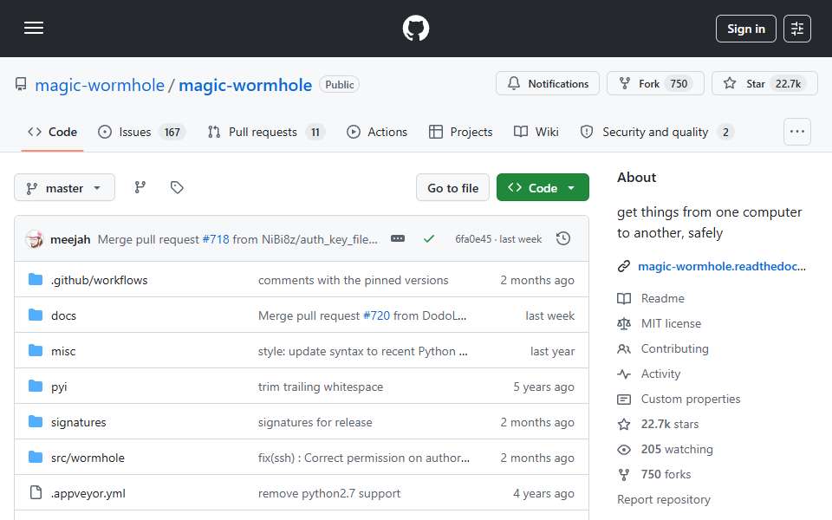
Task: View the 205 watching link
Action: pos(677,450)
